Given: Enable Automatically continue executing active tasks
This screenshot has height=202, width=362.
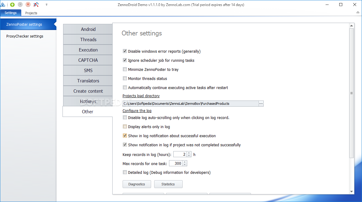Looking at the screenshot, I should pos(125,88).
